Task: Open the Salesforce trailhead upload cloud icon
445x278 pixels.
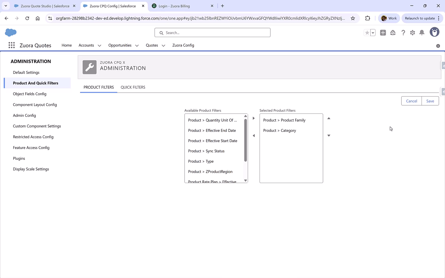Action: point(393,33)
